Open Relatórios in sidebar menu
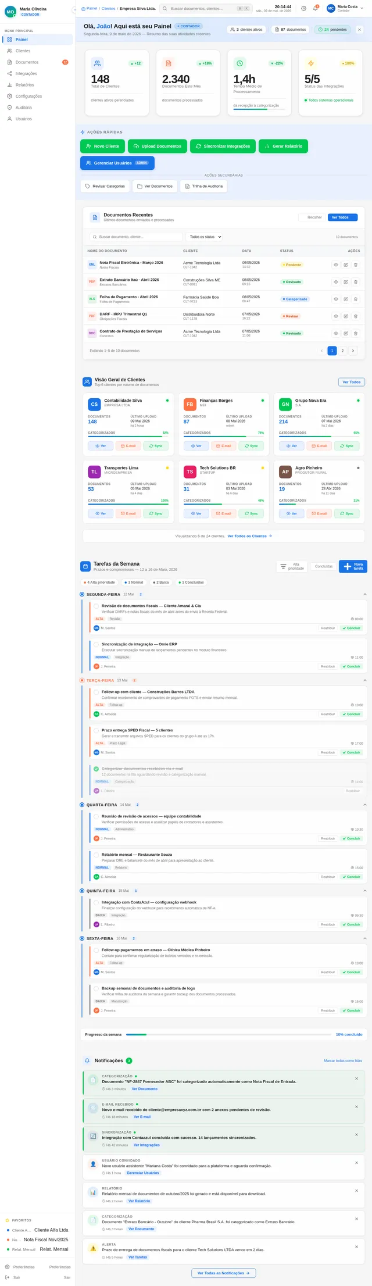The image size is (372, 1286). (x=38, y=85)
